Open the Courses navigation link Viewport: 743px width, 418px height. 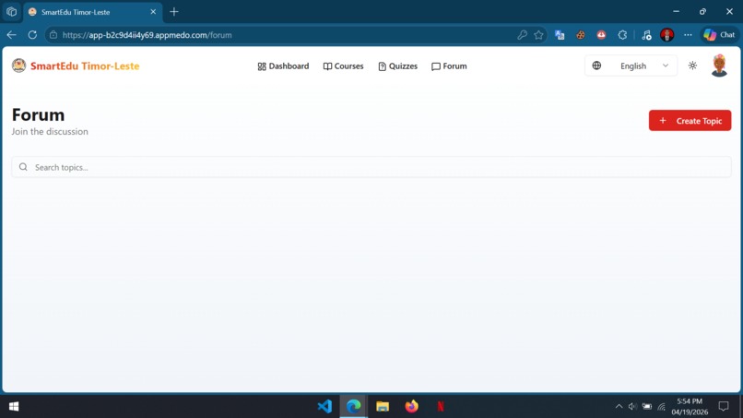343,66
